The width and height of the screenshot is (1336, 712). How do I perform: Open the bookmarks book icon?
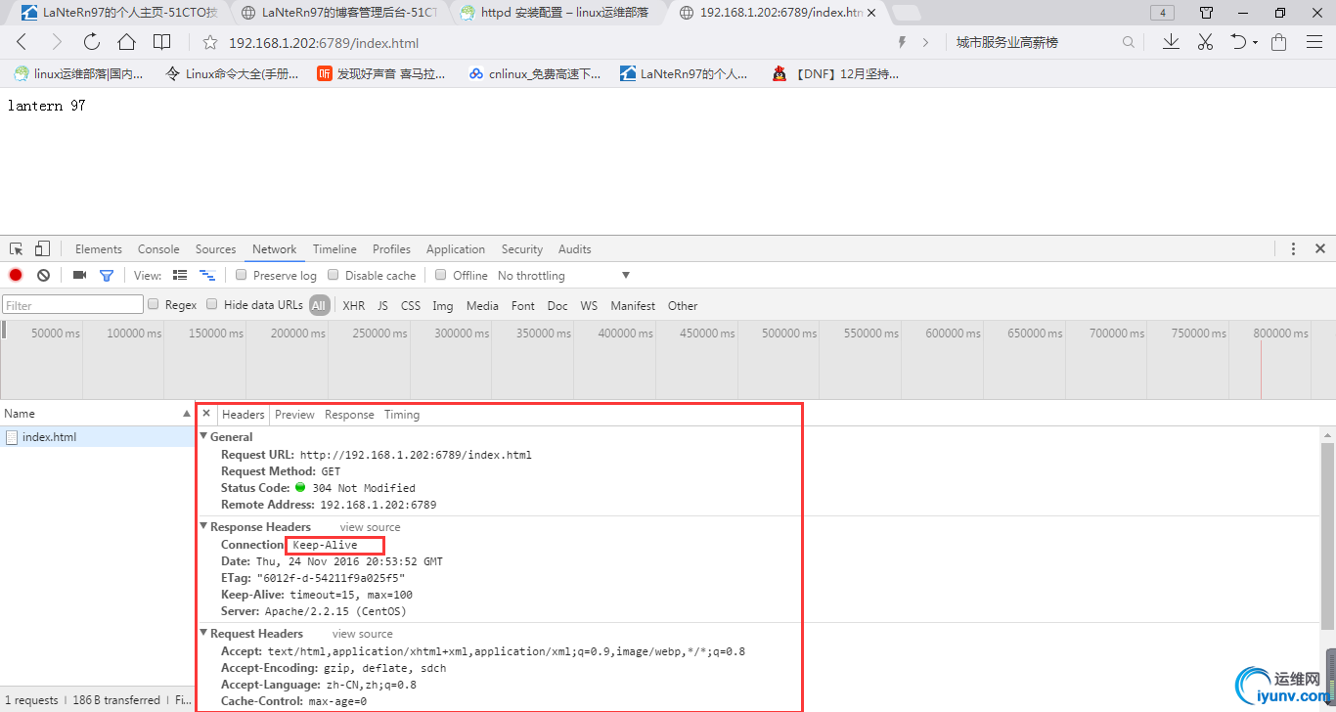[x=162, y=42]
